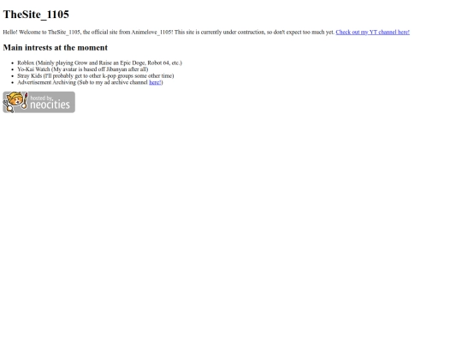Screen dimensions: 462x347
Task: Click the bullet point beside Yo-Kai Watch
Action: (12, 69)
